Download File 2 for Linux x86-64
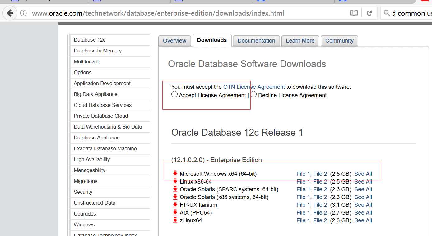 pyautogui.click(x=320, y=182)
